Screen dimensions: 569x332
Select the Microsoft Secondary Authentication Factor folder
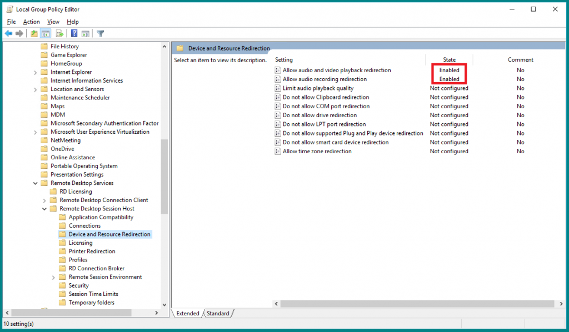click(x=104, y=123)
